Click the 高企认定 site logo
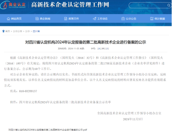The width and height of the screenshot is (172, 134). coord(13,5)
